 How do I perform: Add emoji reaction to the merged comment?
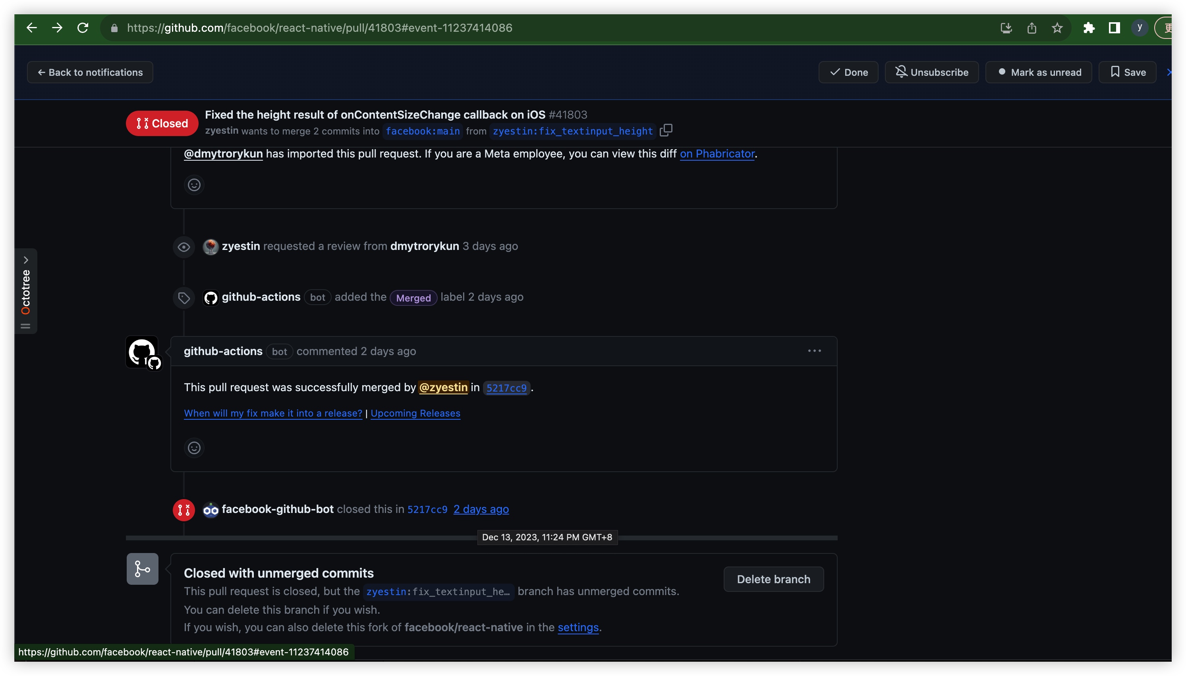pos(194,447)
